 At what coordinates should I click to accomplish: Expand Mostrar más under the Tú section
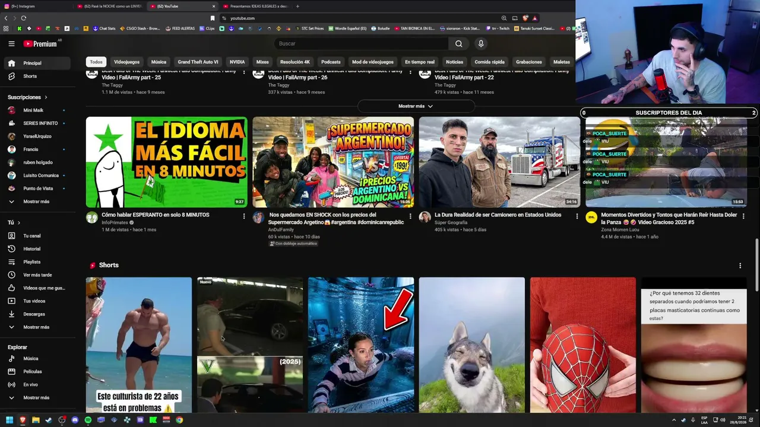point(36,327)
